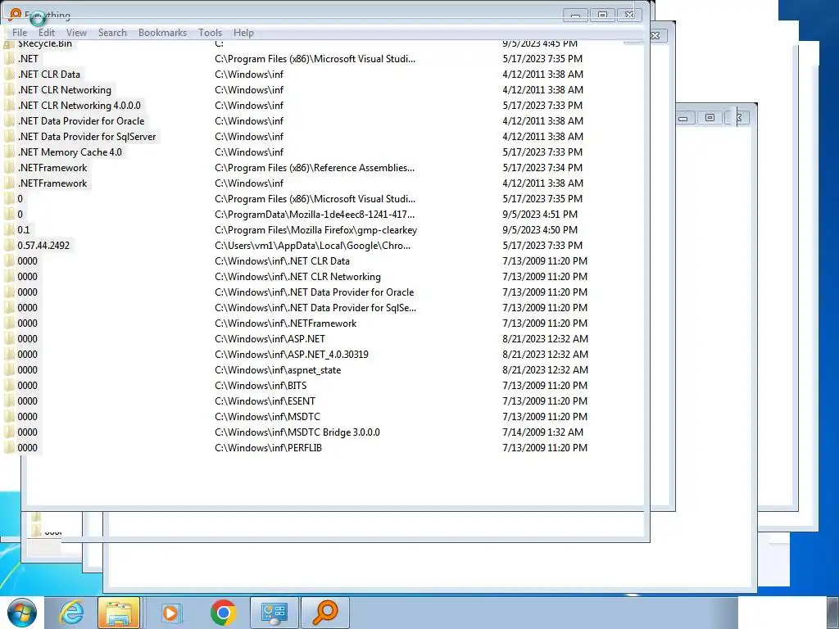Screen dimensions: 839x629
Task: Click date 7/14/2009 1:32 AM
Action: click(x=542, y=432)
